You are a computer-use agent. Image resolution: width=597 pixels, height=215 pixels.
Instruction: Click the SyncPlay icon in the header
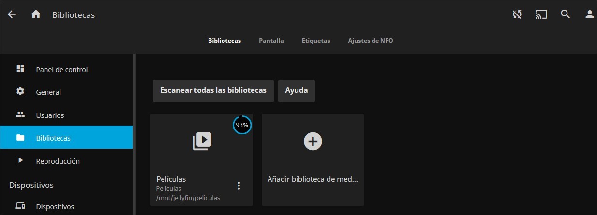click(517, 14)
